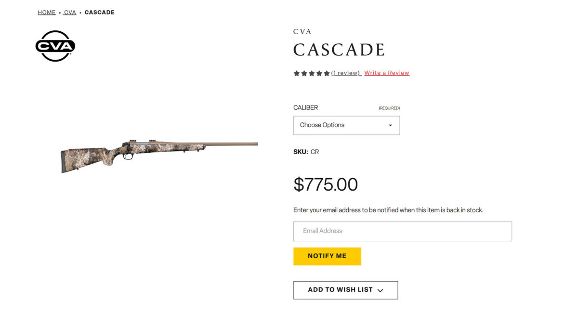Open the Write a Review link

click(386, 73)
